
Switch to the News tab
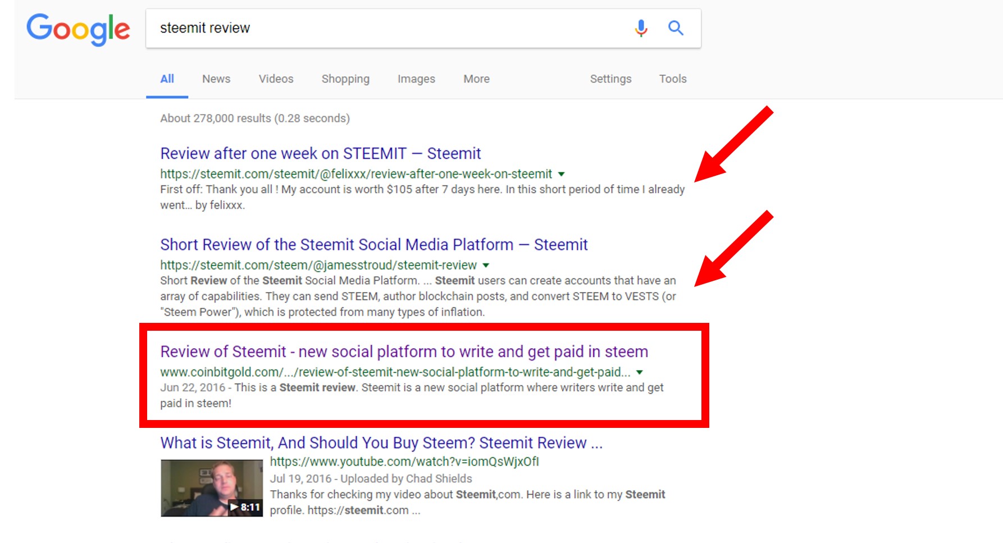[x=216, y=79]
